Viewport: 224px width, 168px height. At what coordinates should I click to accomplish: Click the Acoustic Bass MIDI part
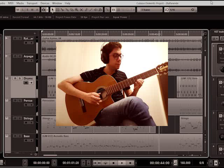[122, 142]
